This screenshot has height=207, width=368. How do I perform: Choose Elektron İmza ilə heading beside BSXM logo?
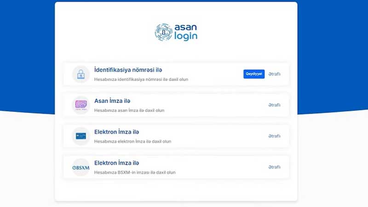point(117,163)
